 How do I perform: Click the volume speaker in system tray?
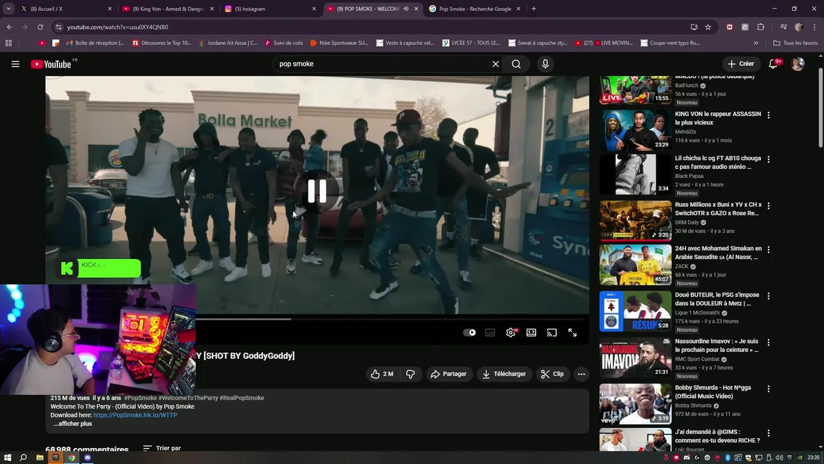point(780,458)
